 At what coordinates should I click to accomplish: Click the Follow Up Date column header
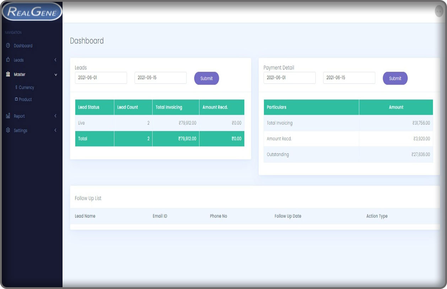click(x=288, y=216)
